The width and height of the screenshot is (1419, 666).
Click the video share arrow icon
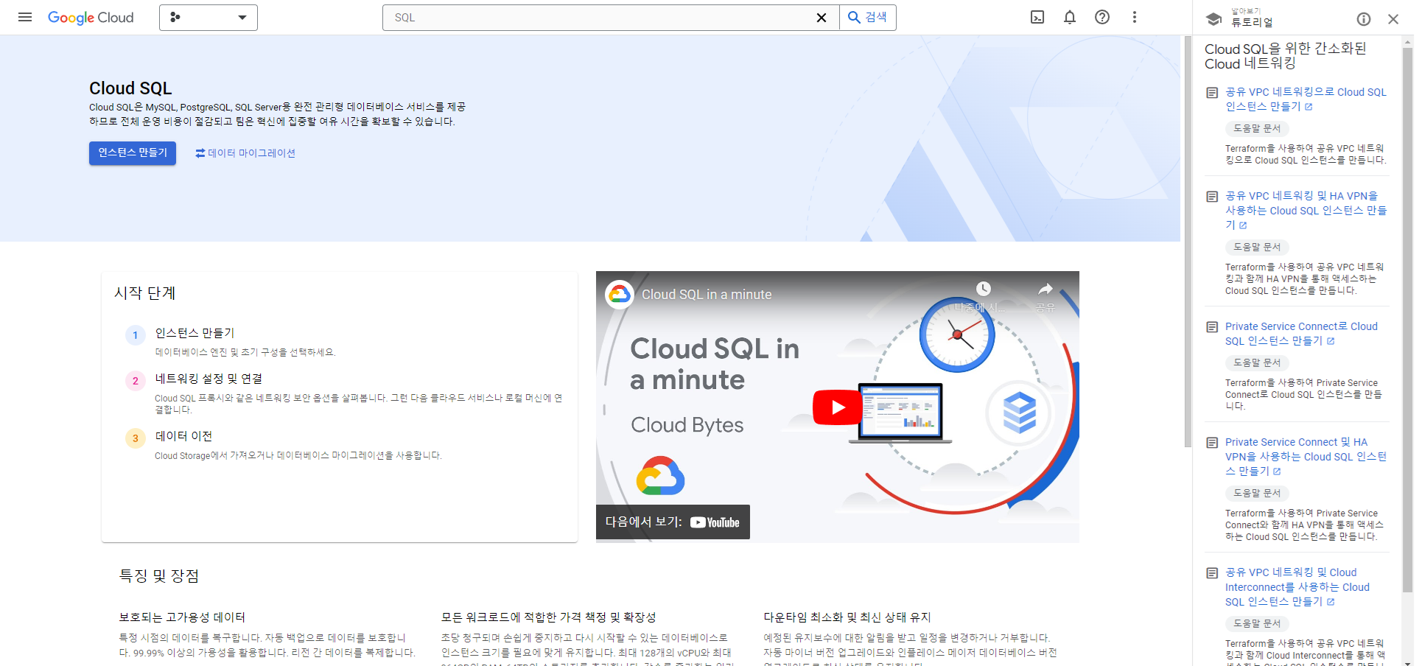click(x=1045, y=289)
